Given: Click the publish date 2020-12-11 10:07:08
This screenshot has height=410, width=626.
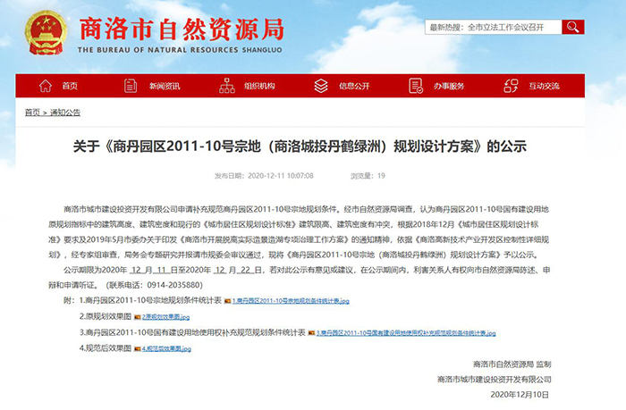Looking at the screenshot, I should click(281, 176).
